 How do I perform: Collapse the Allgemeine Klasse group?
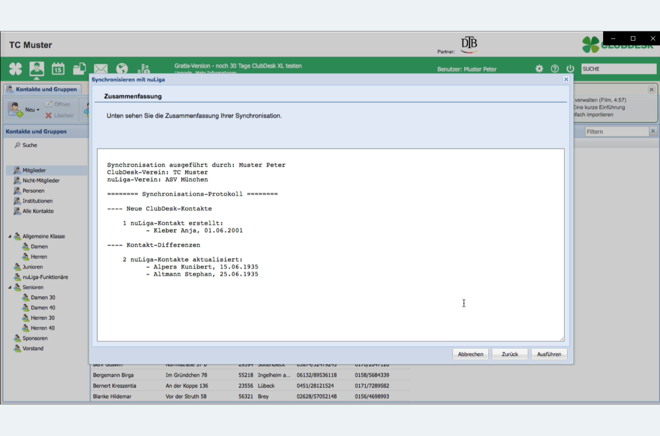[x=10, y=237]
